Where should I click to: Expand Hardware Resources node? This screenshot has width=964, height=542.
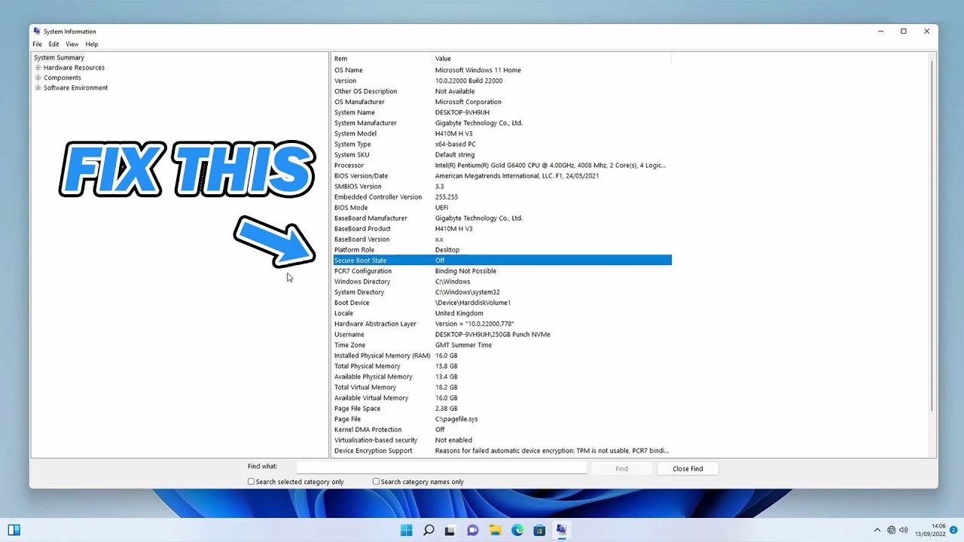click(x=38, y=68)
